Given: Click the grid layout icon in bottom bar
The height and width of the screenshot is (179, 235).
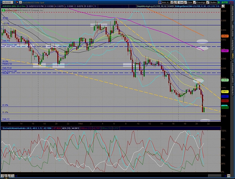Looking at the screenshot, I should click(x=2, y=176).
